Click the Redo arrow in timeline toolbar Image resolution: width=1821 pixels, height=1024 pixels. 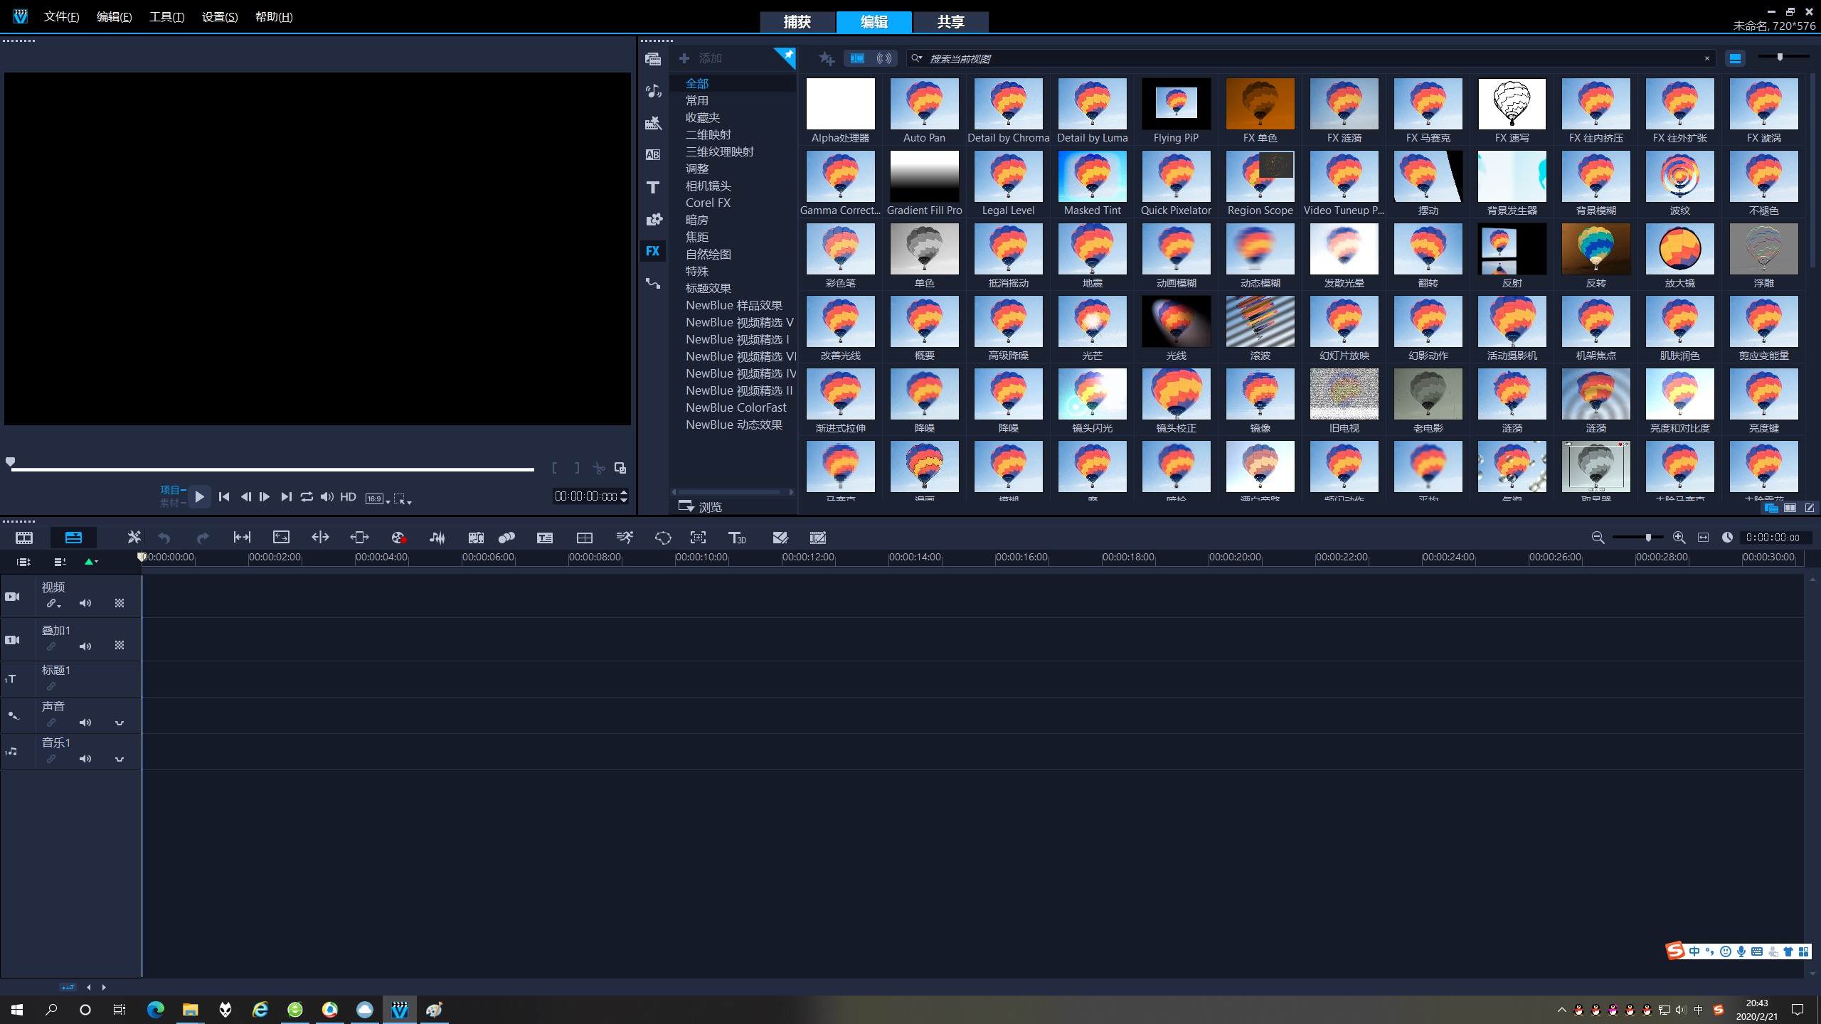click(x=203, y=538)
